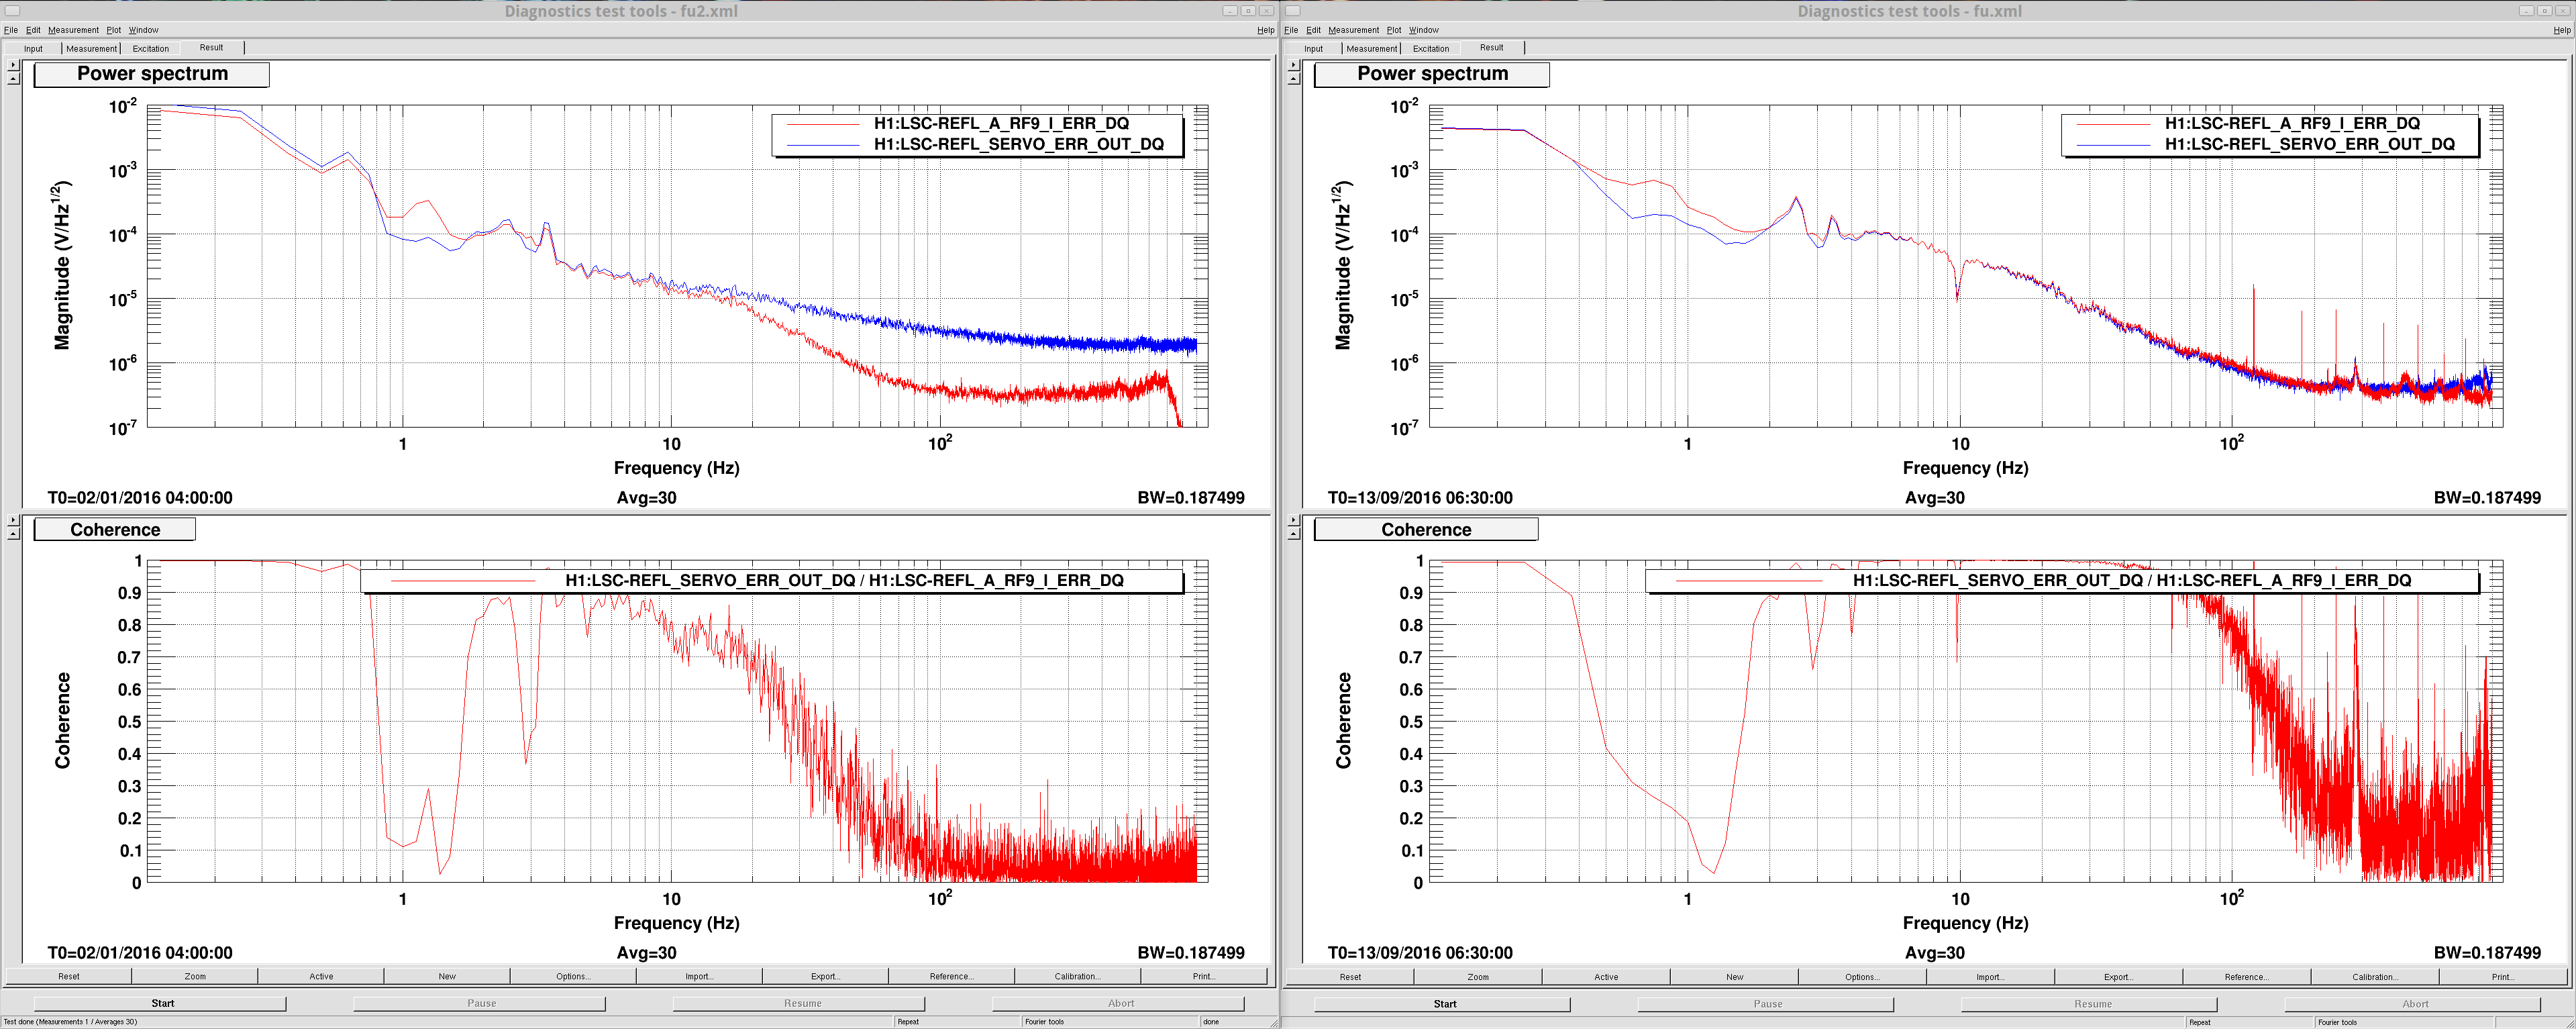The width and height of the screenshot is (2576, 1029).
Task: Expand options panel arrow beside fu.xml Power spectrum
Action: pyautogui.click(x=1293, y=65)
